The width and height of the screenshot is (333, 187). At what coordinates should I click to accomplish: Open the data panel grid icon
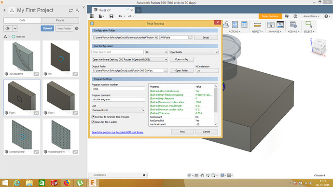(x=92, y=16)
